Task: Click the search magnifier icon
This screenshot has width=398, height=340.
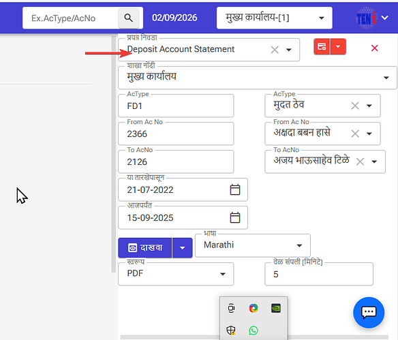Action: click(128, 18)
